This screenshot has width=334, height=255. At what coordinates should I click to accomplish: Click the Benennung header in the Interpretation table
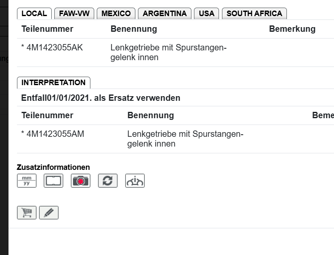150,116
